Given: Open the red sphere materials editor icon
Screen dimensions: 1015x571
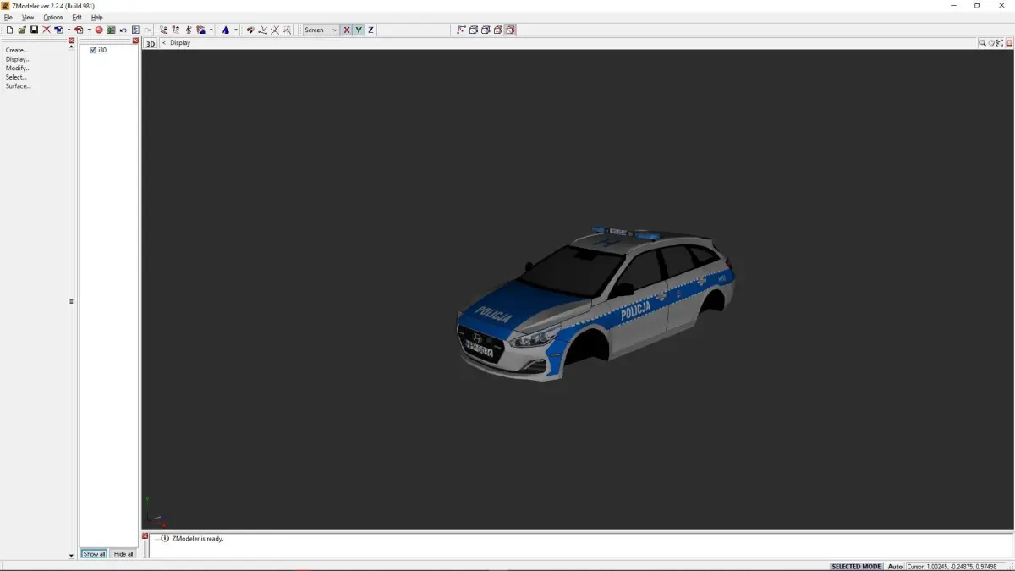Looking at the screenshot, I should (99, 30).
